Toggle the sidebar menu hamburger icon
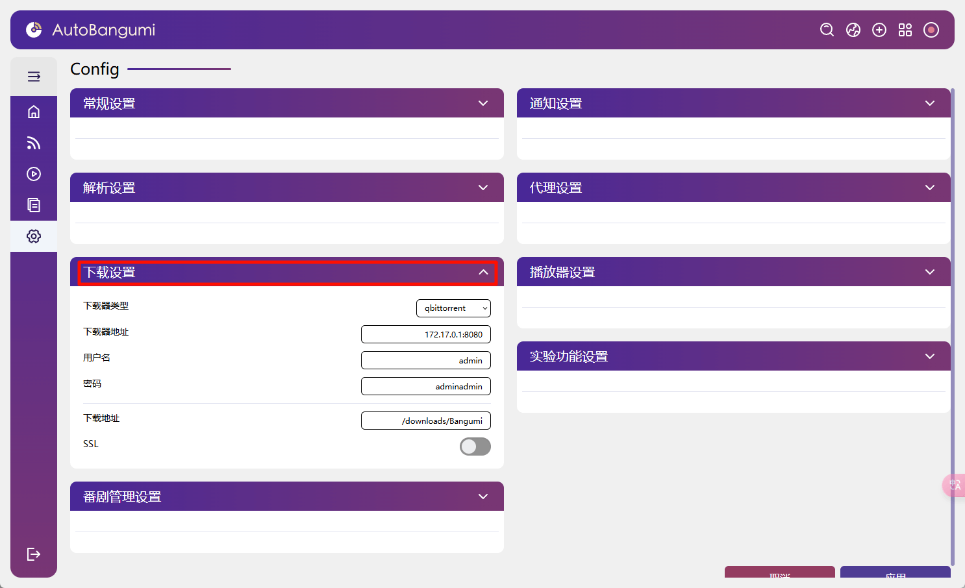Screen dimensions: 965x588 tap(34, 77)
